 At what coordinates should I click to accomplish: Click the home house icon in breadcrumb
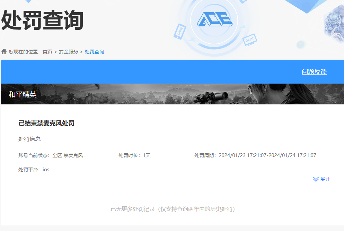[x=3, y=51]
